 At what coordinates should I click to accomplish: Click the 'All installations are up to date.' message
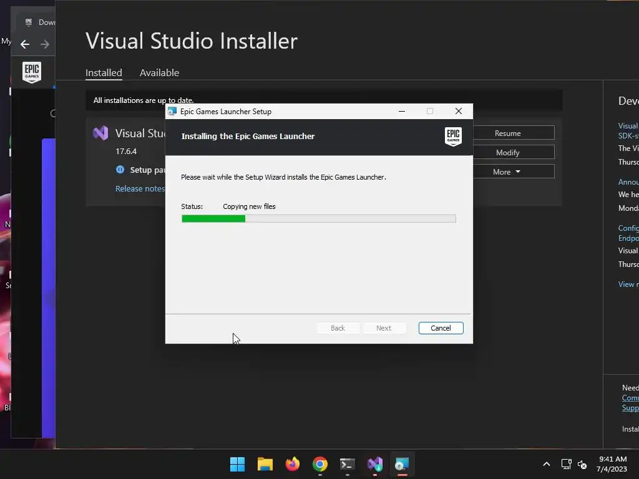click(x=144, y=100)
